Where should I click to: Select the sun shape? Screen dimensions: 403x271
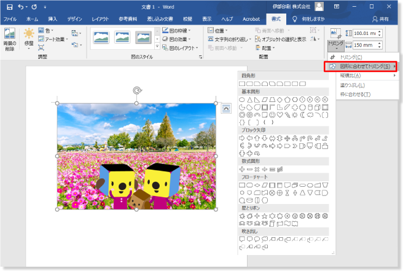[295, 115]
